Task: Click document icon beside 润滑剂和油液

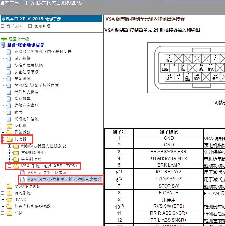Action: point(9,119)
